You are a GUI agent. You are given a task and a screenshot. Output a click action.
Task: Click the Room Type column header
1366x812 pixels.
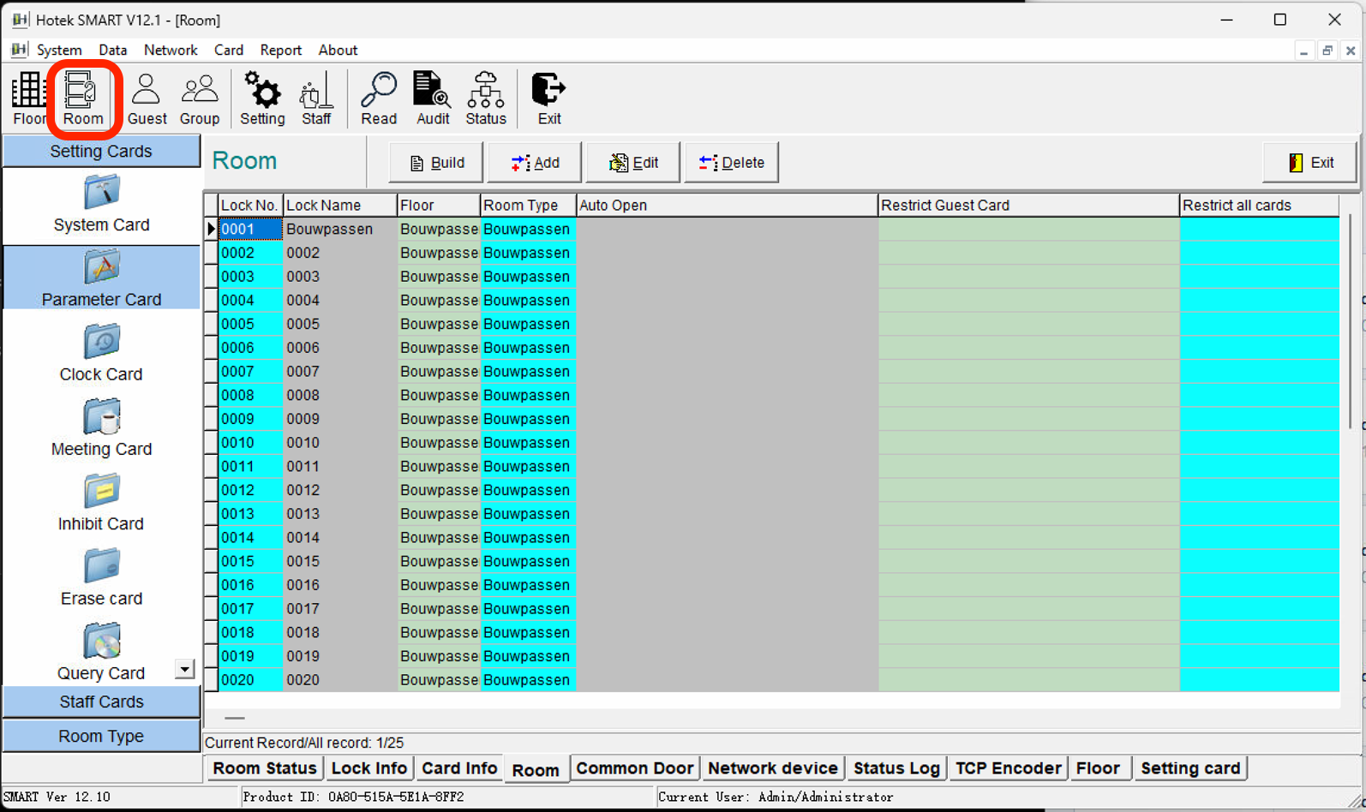click(528, 206)
